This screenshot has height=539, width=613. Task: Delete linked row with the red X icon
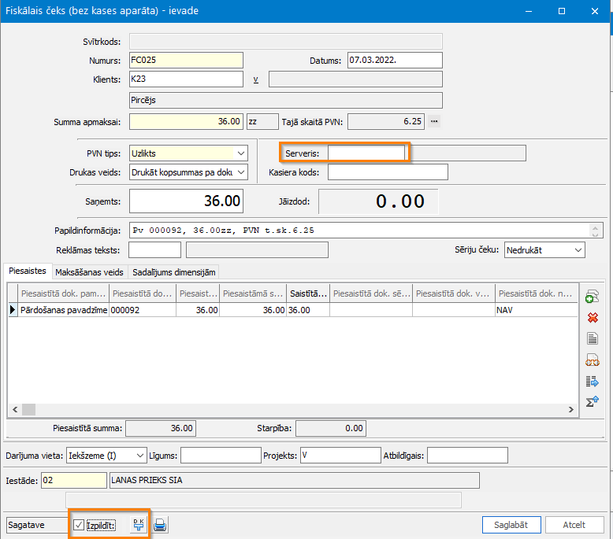point(593,318)
